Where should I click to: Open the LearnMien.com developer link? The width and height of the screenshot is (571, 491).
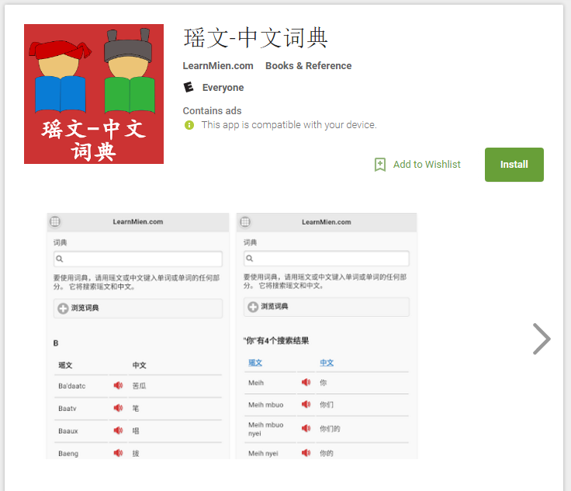[218, 66]
